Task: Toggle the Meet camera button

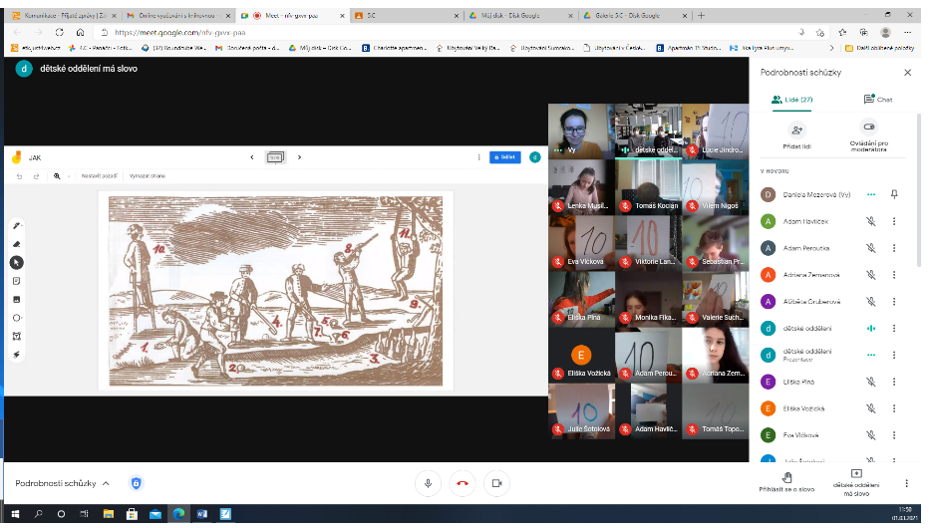Action: click(496, 483)
